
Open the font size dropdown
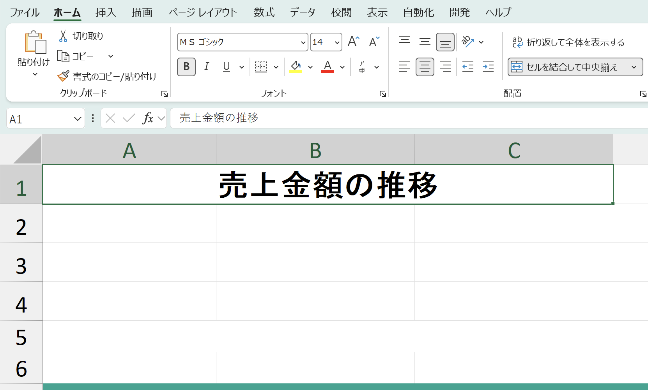click(337, 42)
